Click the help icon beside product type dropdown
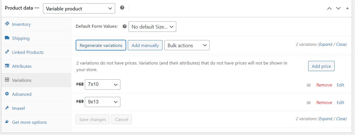 tap(122, 8)
